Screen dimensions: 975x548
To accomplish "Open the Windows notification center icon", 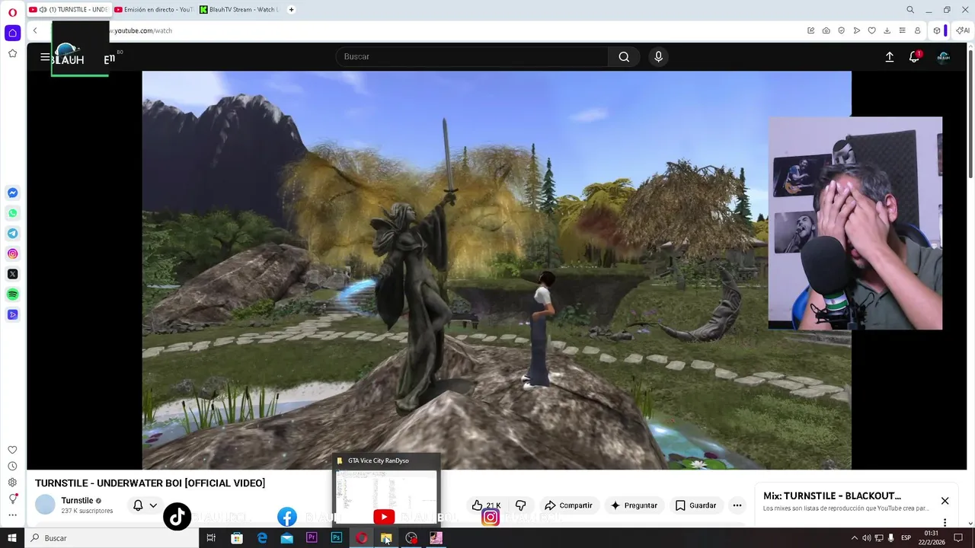I will pos(958,538).
